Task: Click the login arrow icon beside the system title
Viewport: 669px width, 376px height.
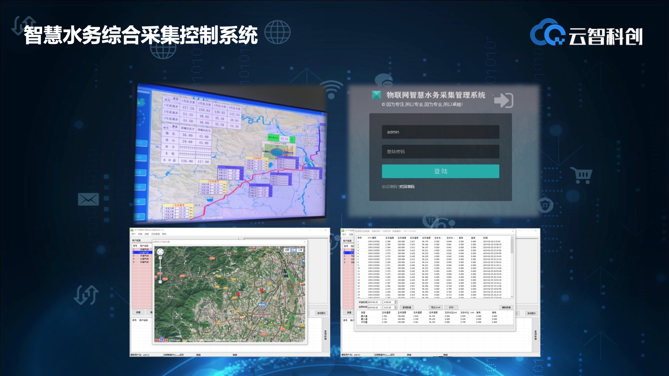Action: [x=503, y=100]
